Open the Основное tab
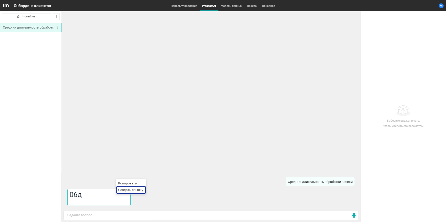 (268, 6)
